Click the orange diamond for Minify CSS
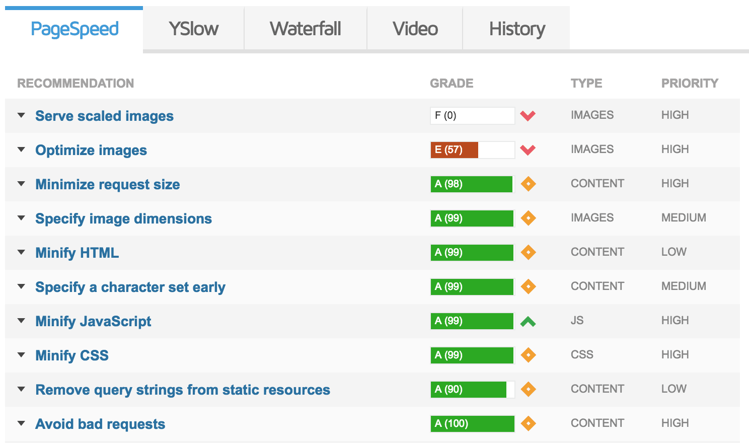 pyautogui.click(x=528, y=355)
